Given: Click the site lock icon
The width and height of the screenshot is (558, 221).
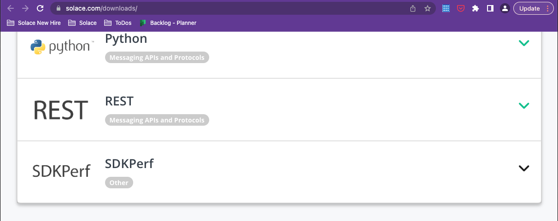Looking at the screenshot, I should pos(58,8).
